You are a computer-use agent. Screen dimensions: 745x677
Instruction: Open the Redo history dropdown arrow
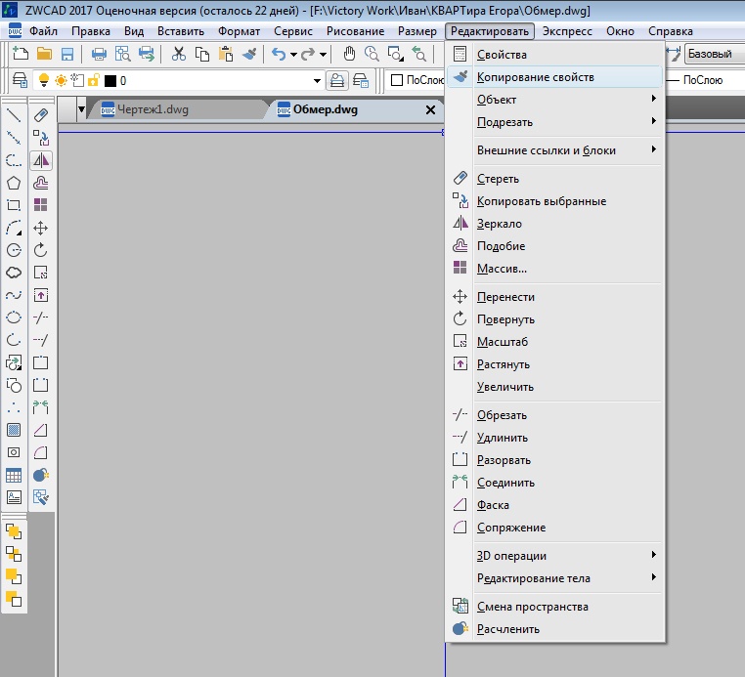pyautogui.click(x=323, y=55)
